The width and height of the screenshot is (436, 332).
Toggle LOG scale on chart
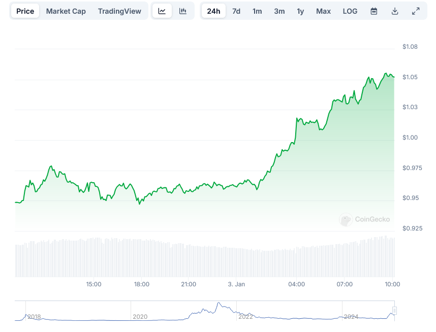[x=350, y=11]
